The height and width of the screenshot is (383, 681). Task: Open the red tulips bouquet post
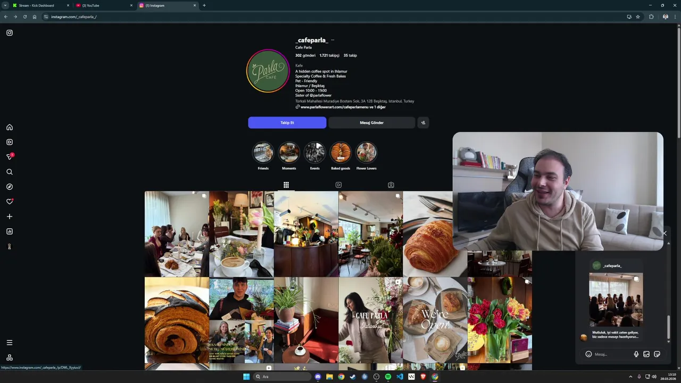500,320
